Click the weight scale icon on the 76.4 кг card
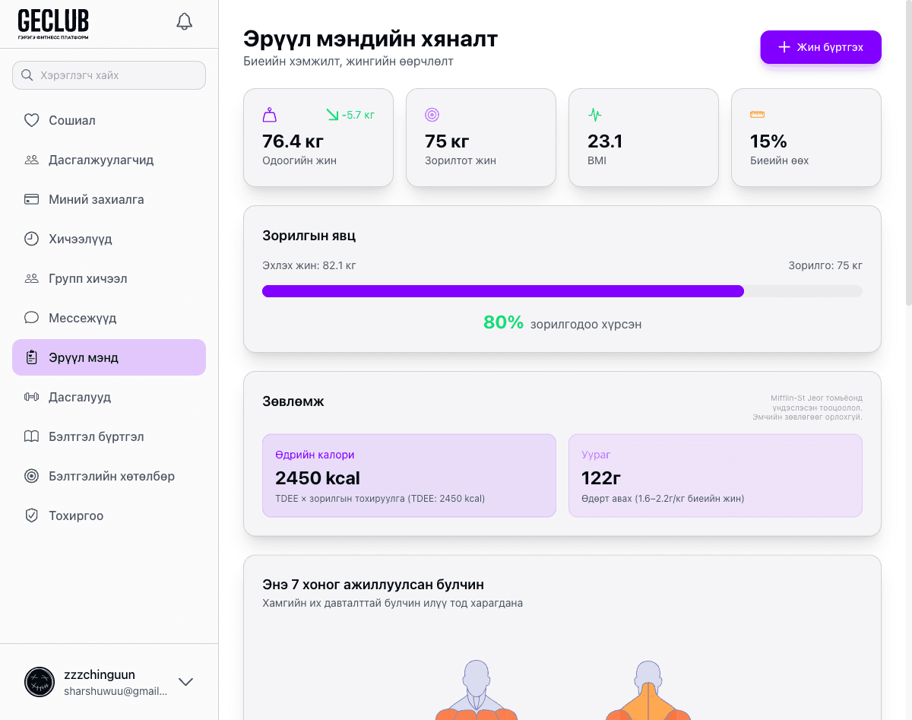This screenshot has height=720, width=912. (x=270, y=115)
